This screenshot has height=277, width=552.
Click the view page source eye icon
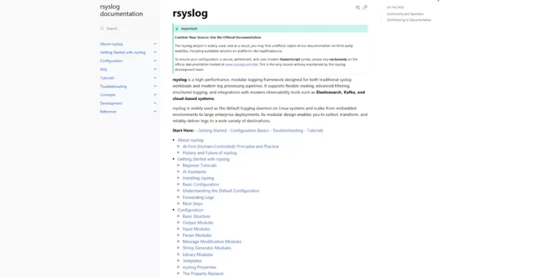point(357,8)
